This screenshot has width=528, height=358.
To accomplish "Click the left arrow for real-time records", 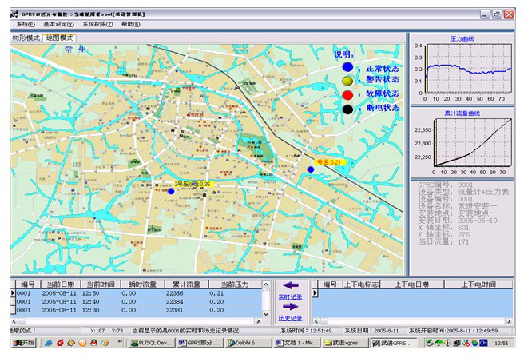I will pyautogui.click(x=289, y=285).
